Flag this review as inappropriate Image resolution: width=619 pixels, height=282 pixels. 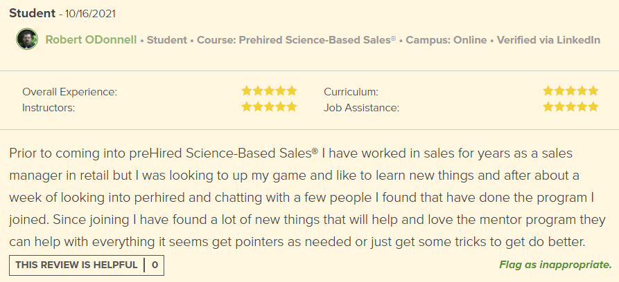[555, 265]
